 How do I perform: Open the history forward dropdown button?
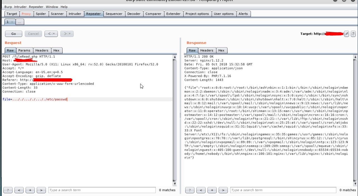click(x=67, y=34)
